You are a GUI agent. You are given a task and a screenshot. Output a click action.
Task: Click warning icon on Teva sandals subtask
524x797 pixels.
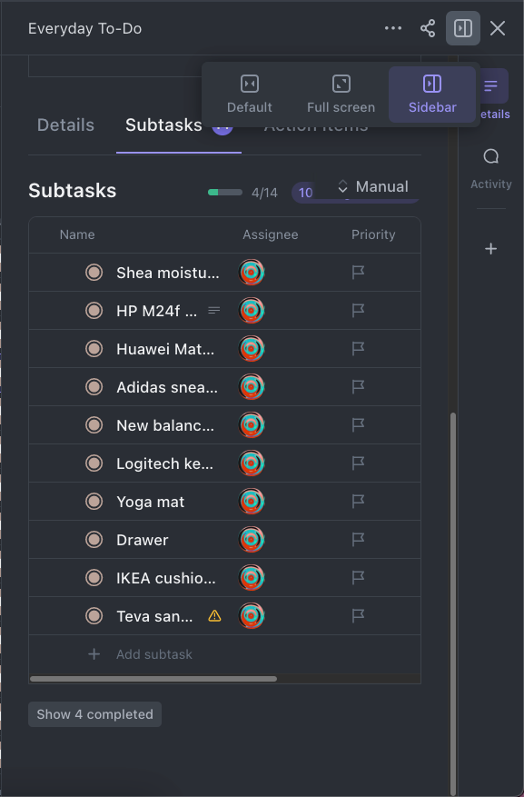[215, 616]
